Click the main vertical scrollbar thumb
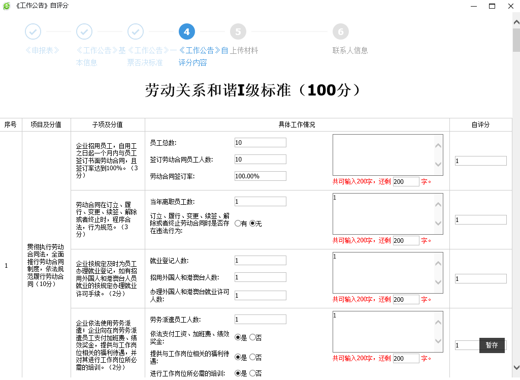This screenshot has width=520, height=380. pyautogui.click(x=516, y=40)
